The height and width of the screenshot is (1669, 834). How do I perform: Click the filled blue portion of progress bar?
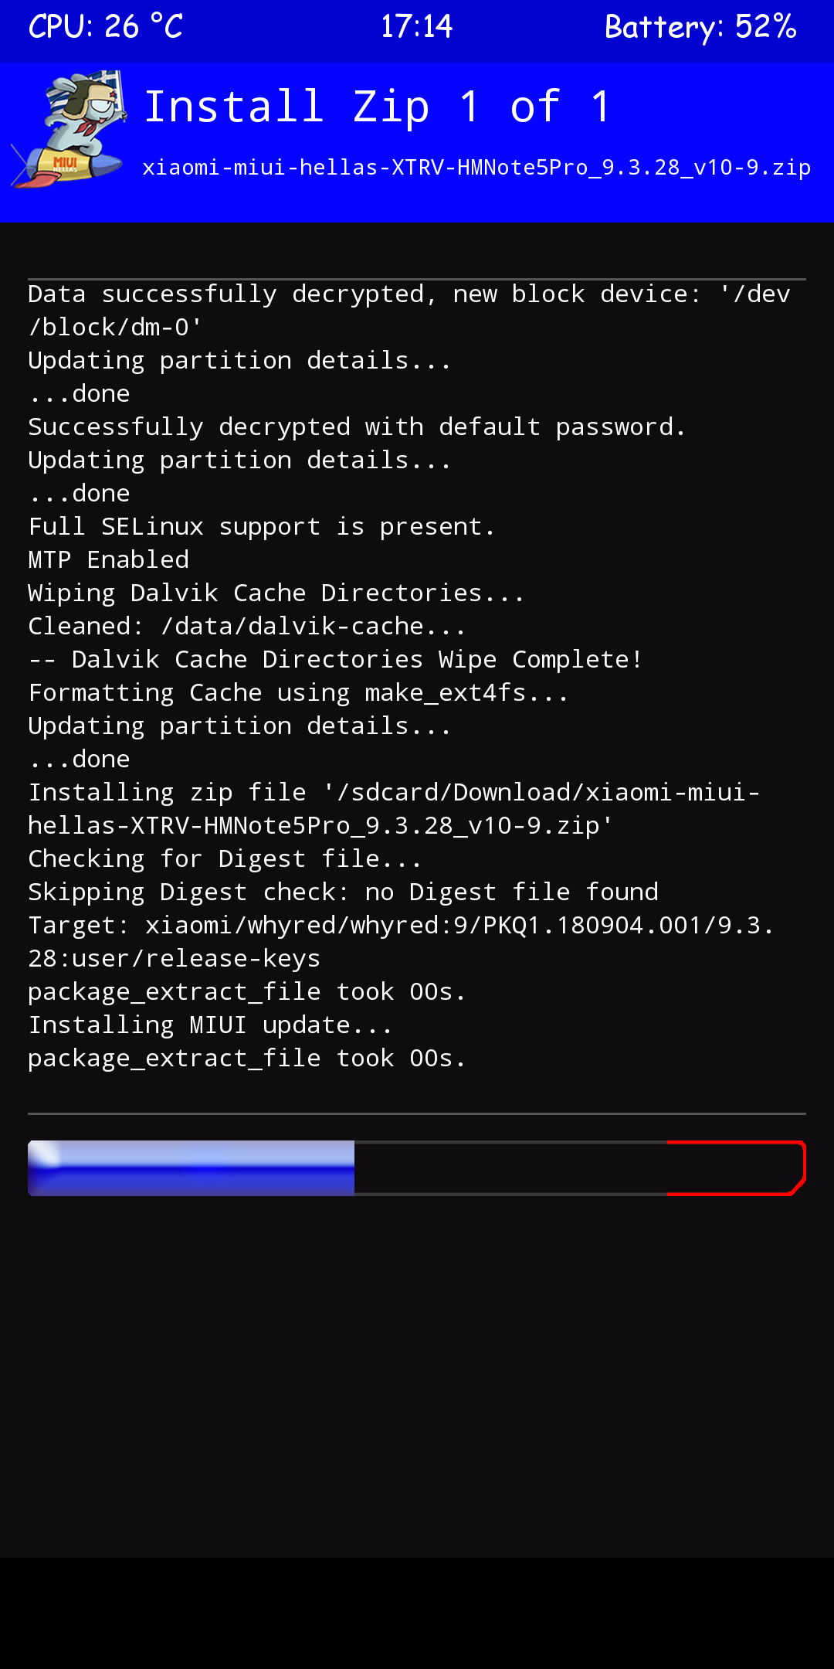[x=191, y=1168]
